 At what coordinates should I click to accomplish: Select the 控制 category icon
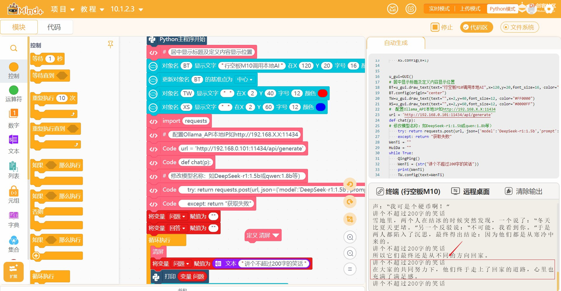pos(14,68)
